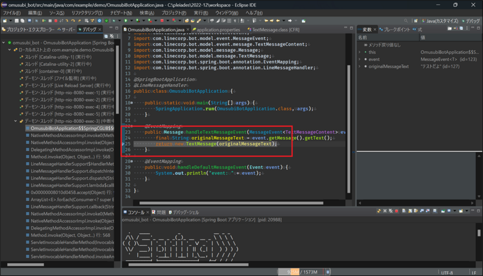The image size is (483, 276).
Task: Click the red Terminate icon in Console toolbar
Action: pos(396,211)
